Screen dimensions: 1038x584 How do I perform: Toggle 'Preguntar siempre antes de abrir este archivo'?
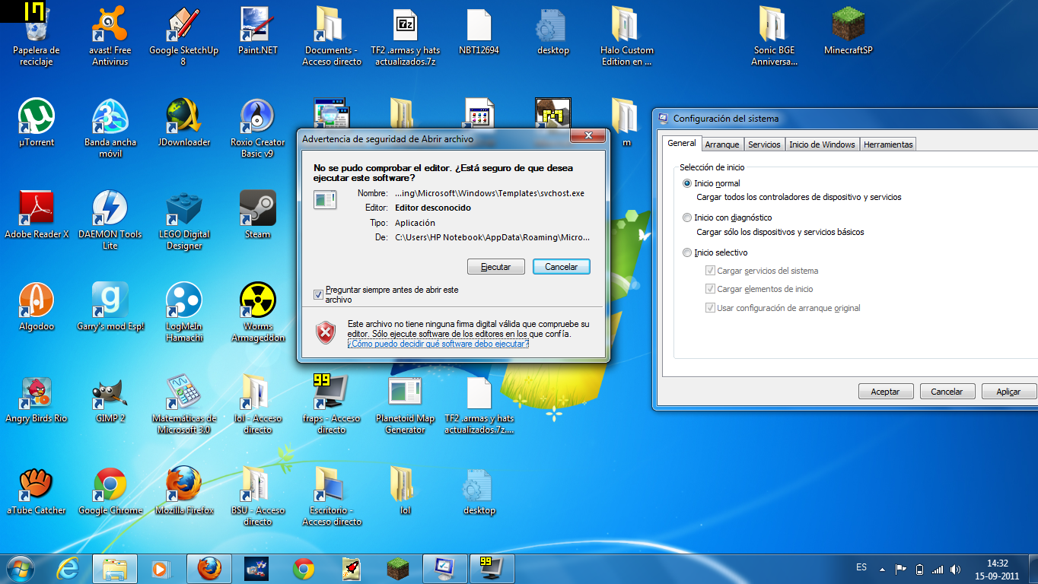[318, 294]
